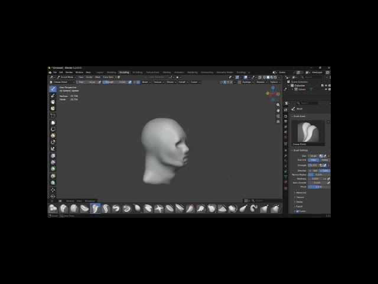
Task: Switch to the UV Editing workspace tab
Action: 137,72
